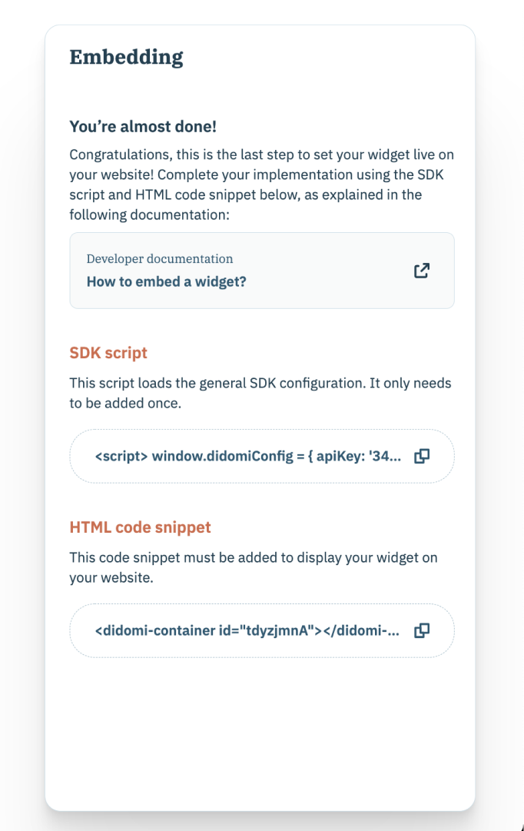Click the orange 'HTML code snippet' heading
The width and height of the screenshot is (524, 831).
click(x=140, y=527)
